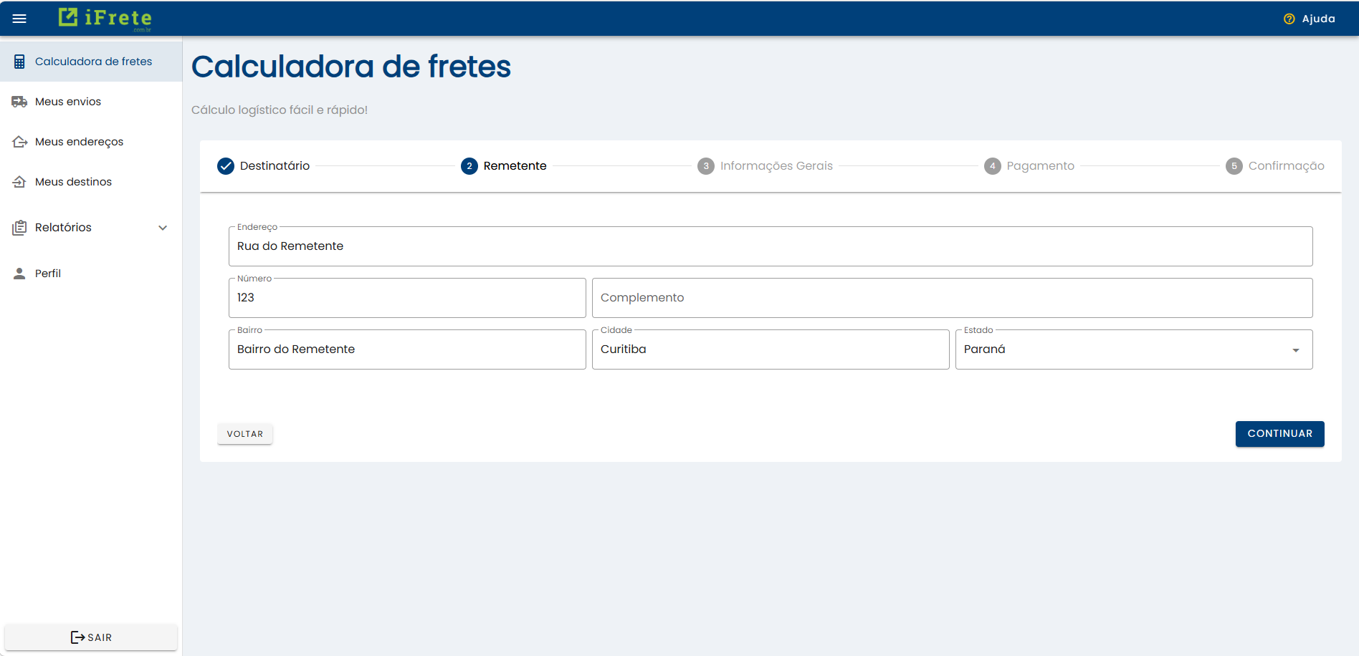
Task: Click the VOLTAR button
Action: [x=244, y=433]
